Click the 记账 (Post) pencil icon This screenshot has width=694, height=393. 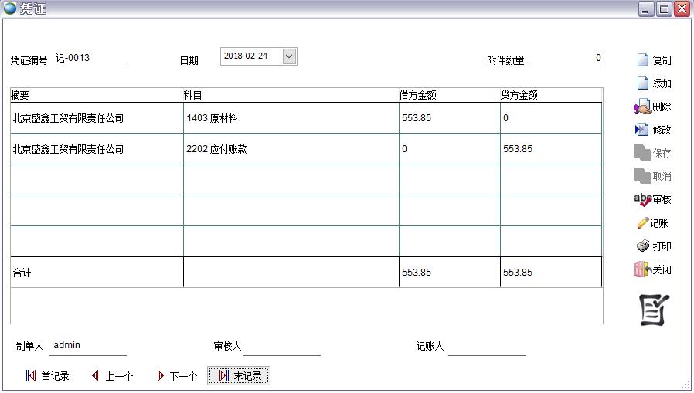point(642,223)
